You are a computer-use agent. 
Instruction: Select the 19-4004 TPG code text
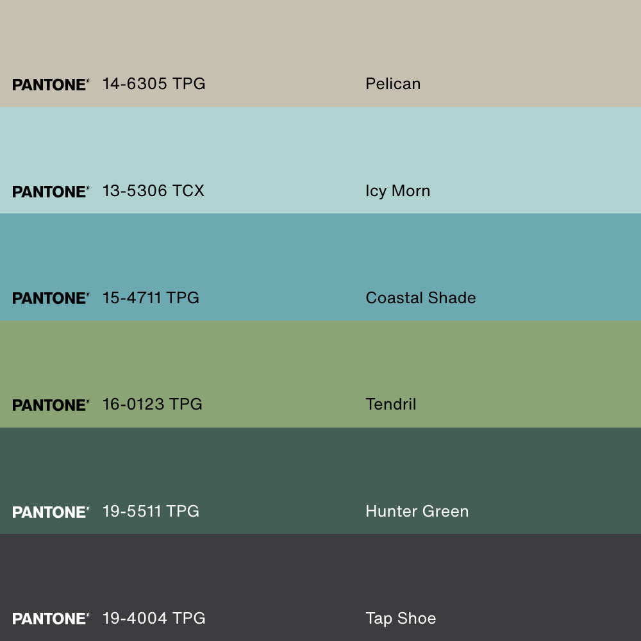click(x=154, y=619)
